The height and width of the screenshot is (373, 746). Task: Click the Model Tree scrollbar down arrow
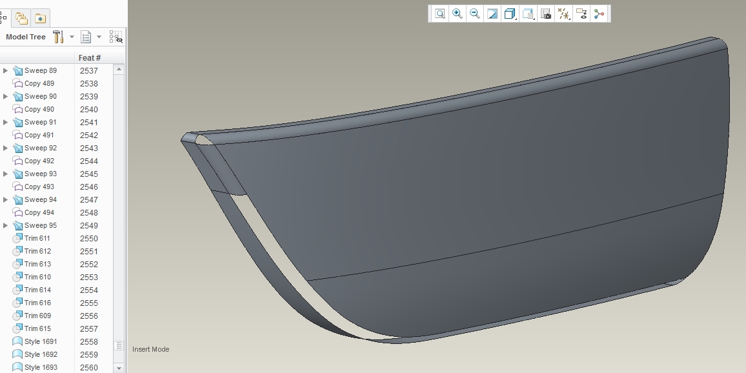[119, 368]
